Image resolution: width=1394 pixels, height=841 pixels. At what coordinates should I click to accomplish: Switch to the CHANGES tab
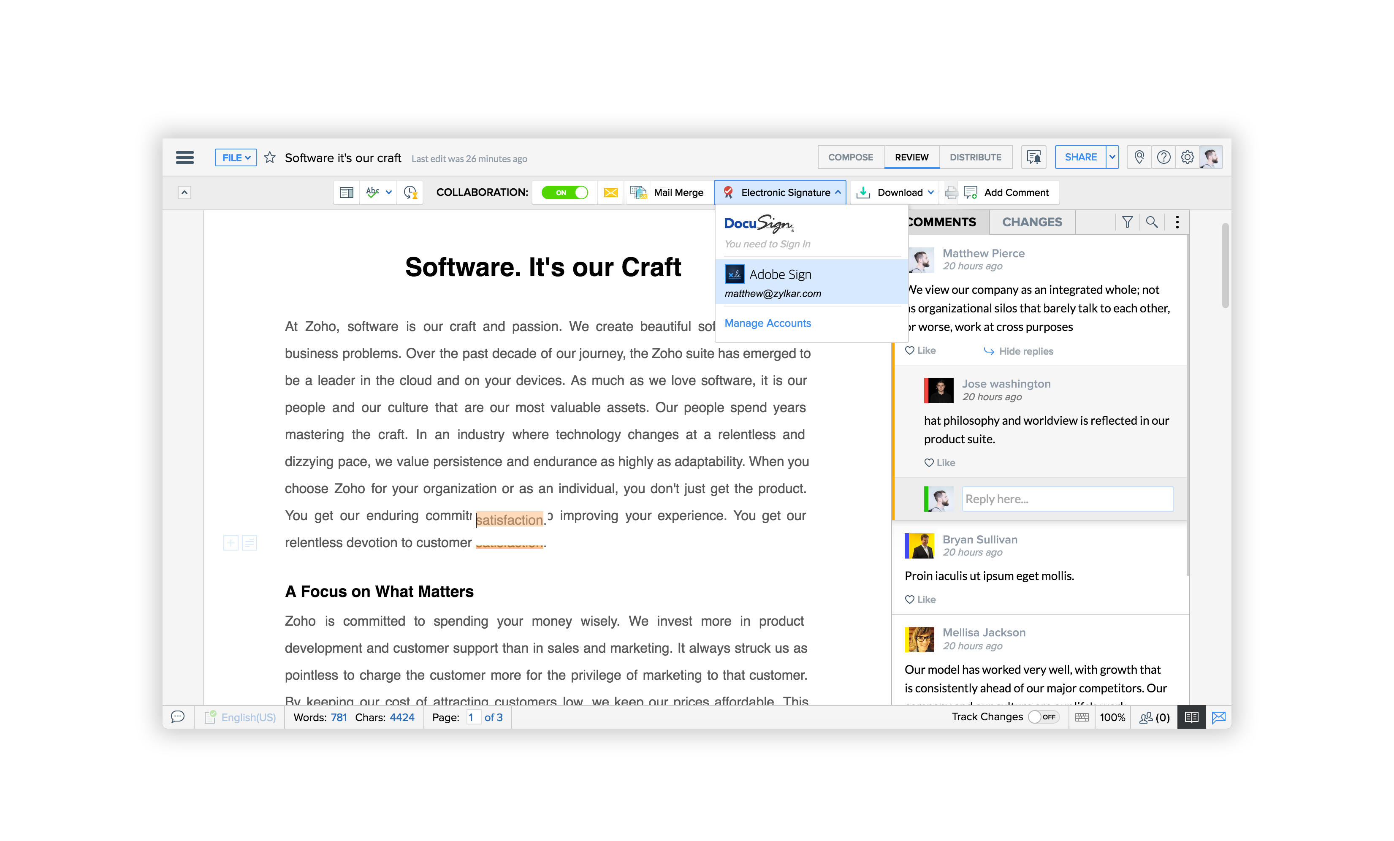pyautogui.click(x=1032, y=222)
